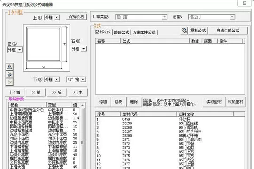Click the 百搭说明 button
Screen dimensions: 254x169
(76, 16)
